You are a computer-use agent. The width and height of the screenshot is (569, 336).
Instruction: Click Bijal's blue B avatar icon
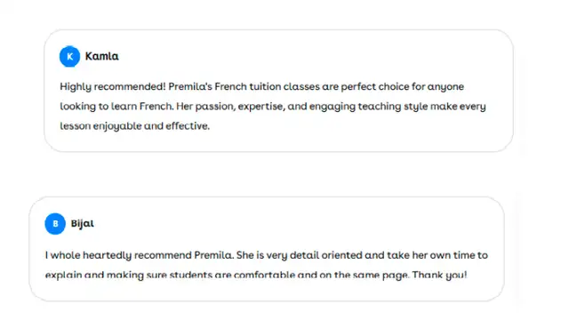pyautogui.click(x=55, y=223)
